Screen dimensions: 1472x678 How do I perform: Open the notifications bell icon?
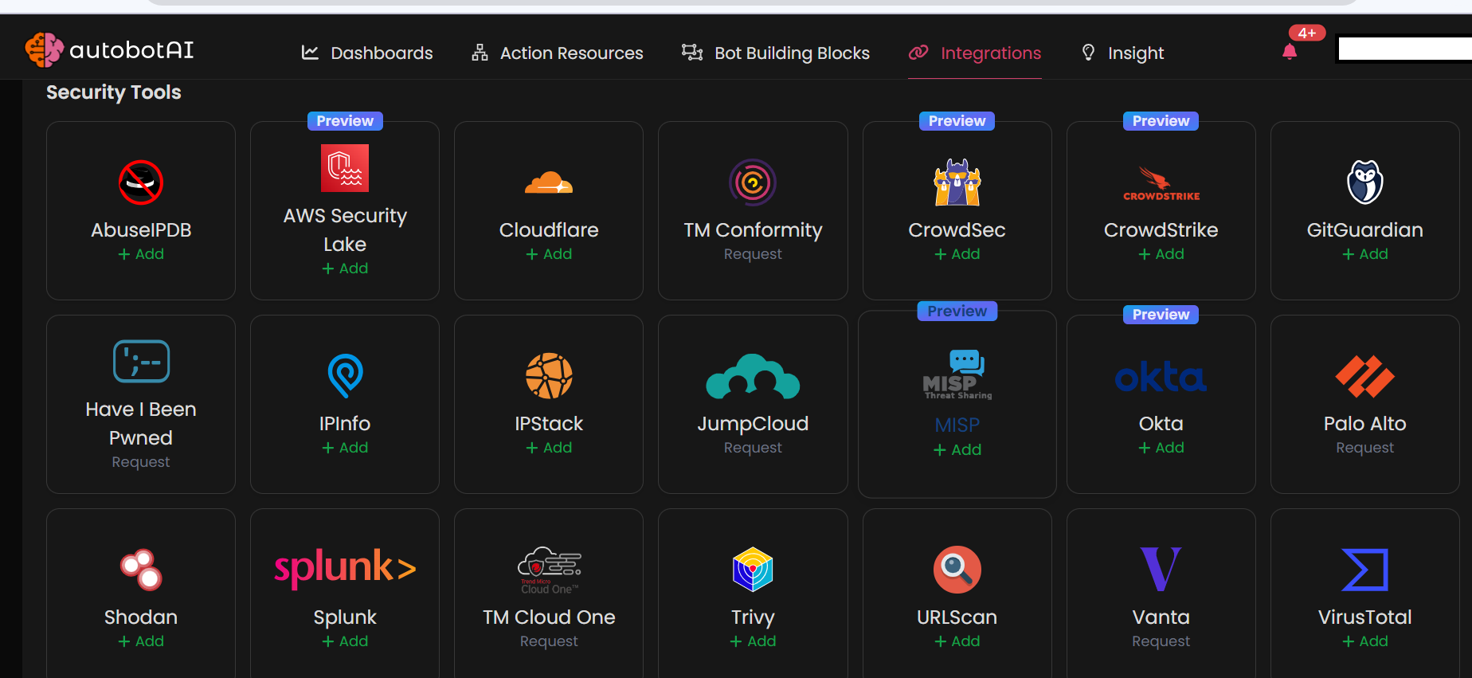pyautogui.click(x=1290, y=53)
